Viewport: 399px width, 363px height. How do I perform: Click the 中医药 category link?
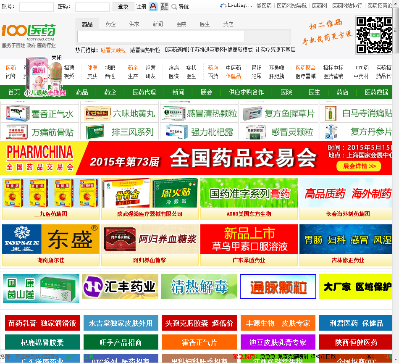[234, 68]
